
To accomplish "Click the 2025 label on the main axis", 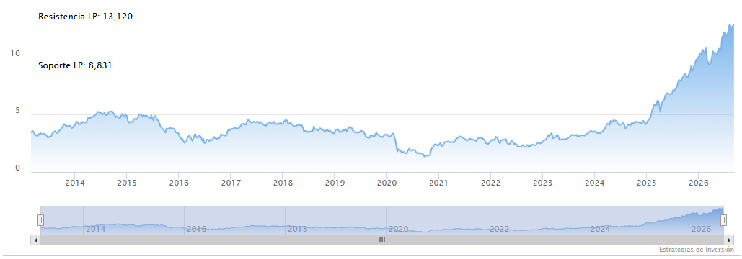I will point(647,183).
